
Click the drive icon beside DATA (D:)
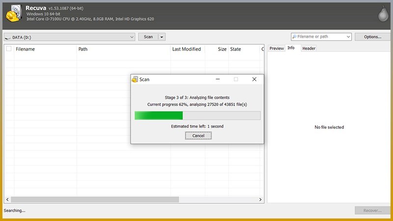pos(7,38)
